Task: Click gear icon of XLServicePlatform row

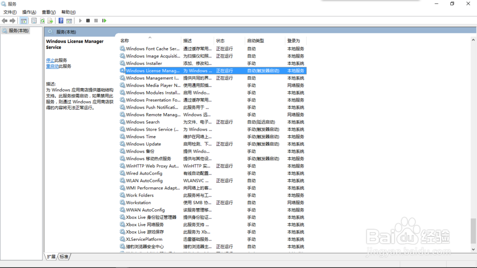Action: (x=122, y=239)
